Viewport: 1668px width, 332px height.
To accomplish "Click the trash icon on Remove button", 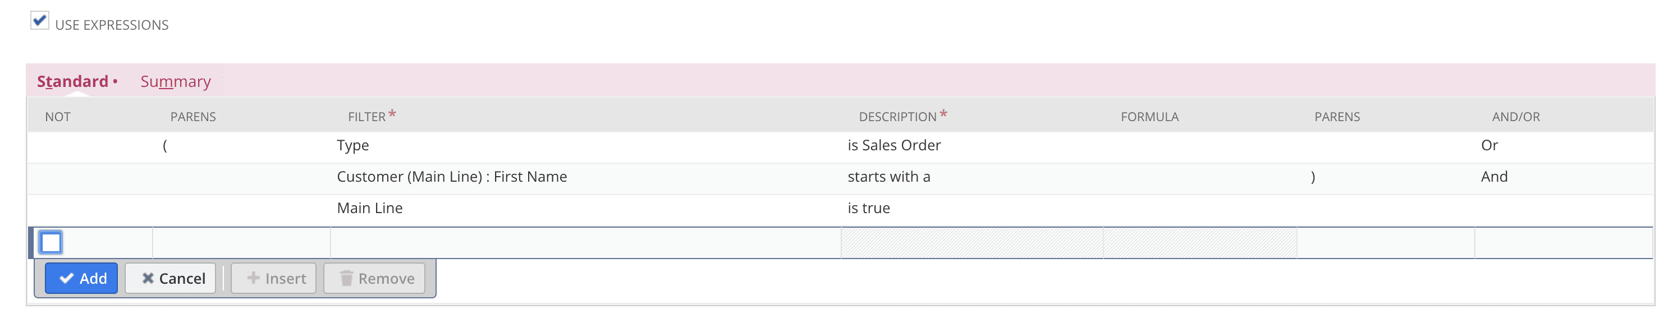I will tap(347, 278).
